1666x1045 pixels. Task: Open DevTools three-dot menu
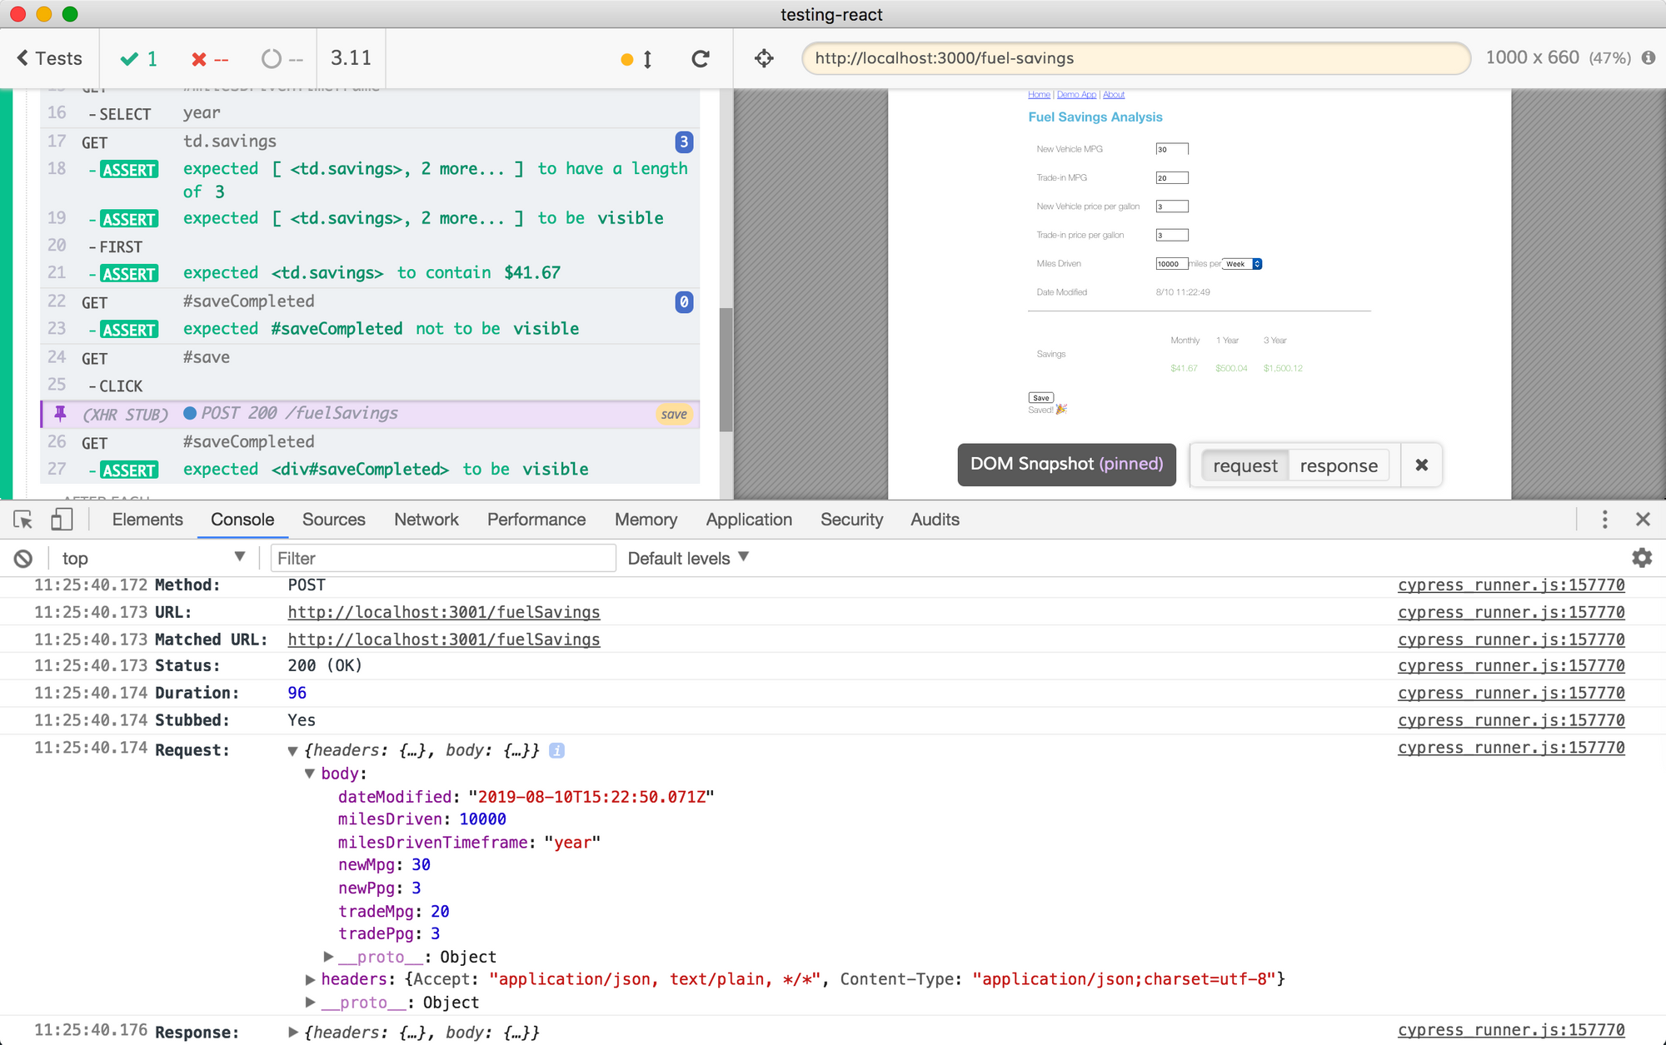pyautogui.click(x=1604, y=520)
